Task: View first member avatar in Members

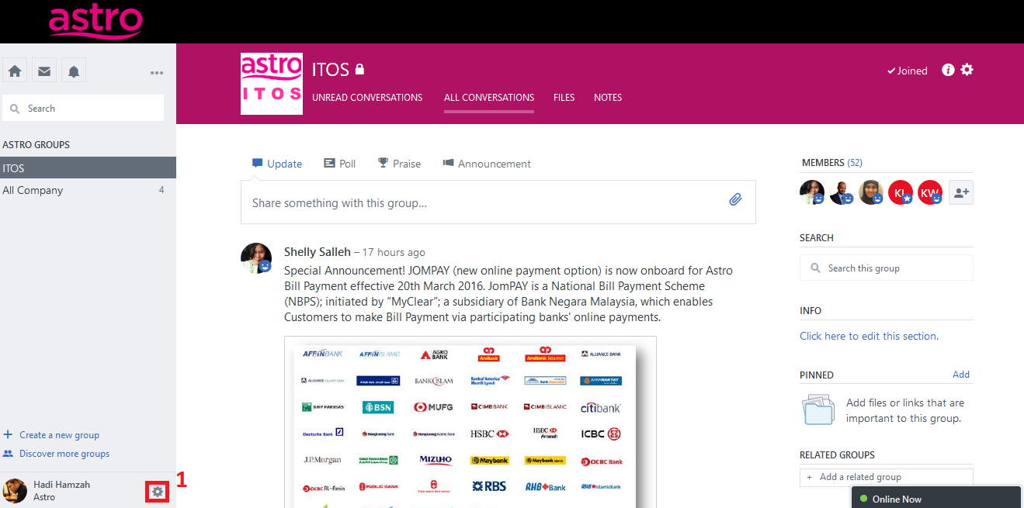Action: pos(812,192)
